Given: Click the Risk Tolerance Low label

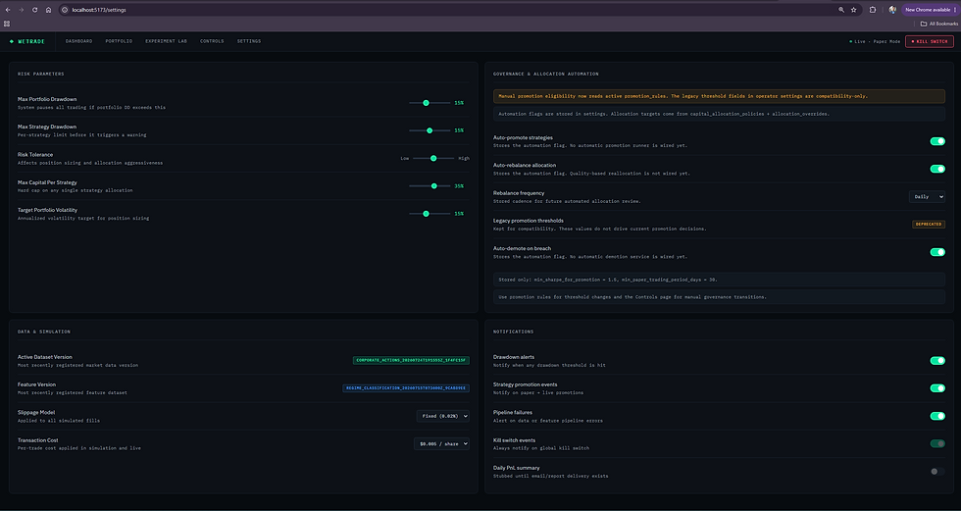Looking at the screenshot, I should [404, 158].
